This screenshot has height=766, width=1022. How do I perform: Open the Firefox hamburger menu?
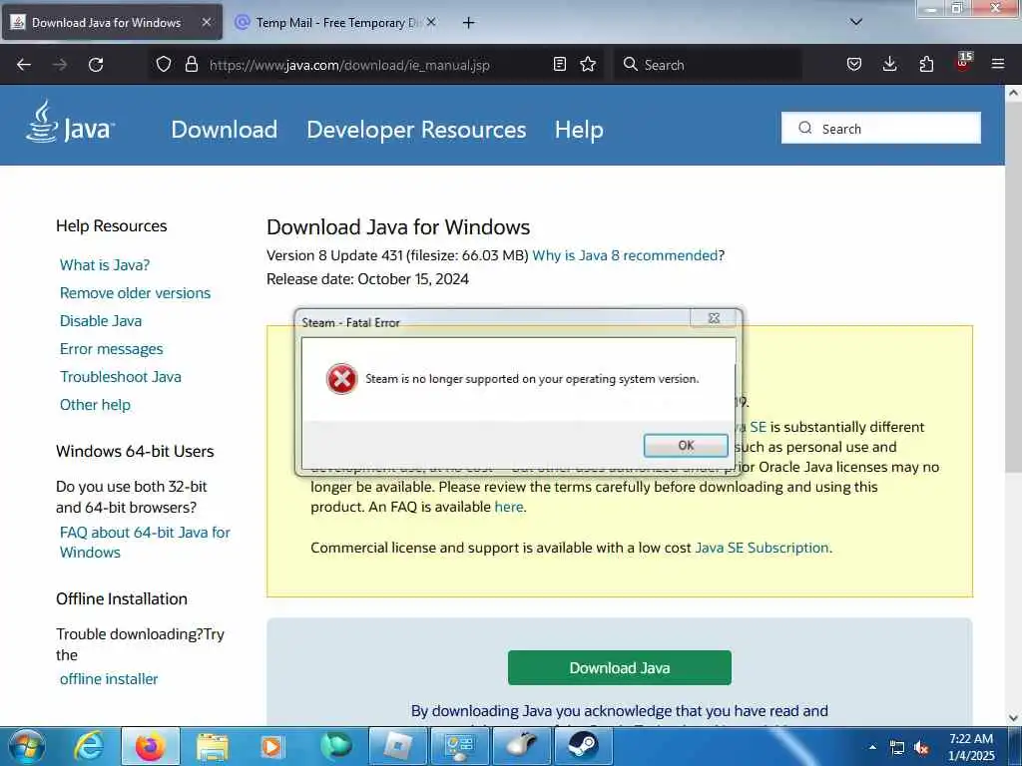998,65
